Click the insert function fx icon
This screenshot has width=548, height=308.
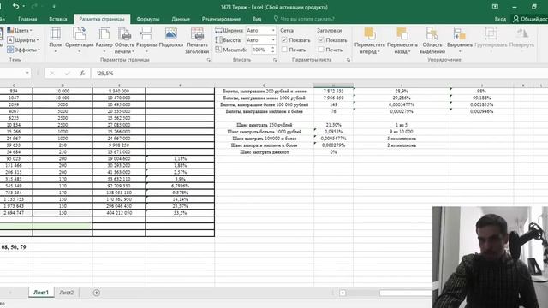pyautogui.click(x=82, y=73)
